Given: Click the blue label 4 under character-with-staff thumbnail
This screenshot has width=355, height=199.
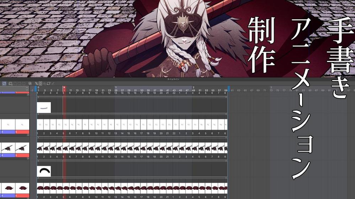Looking at the screenshot, I should click(8, 155).
